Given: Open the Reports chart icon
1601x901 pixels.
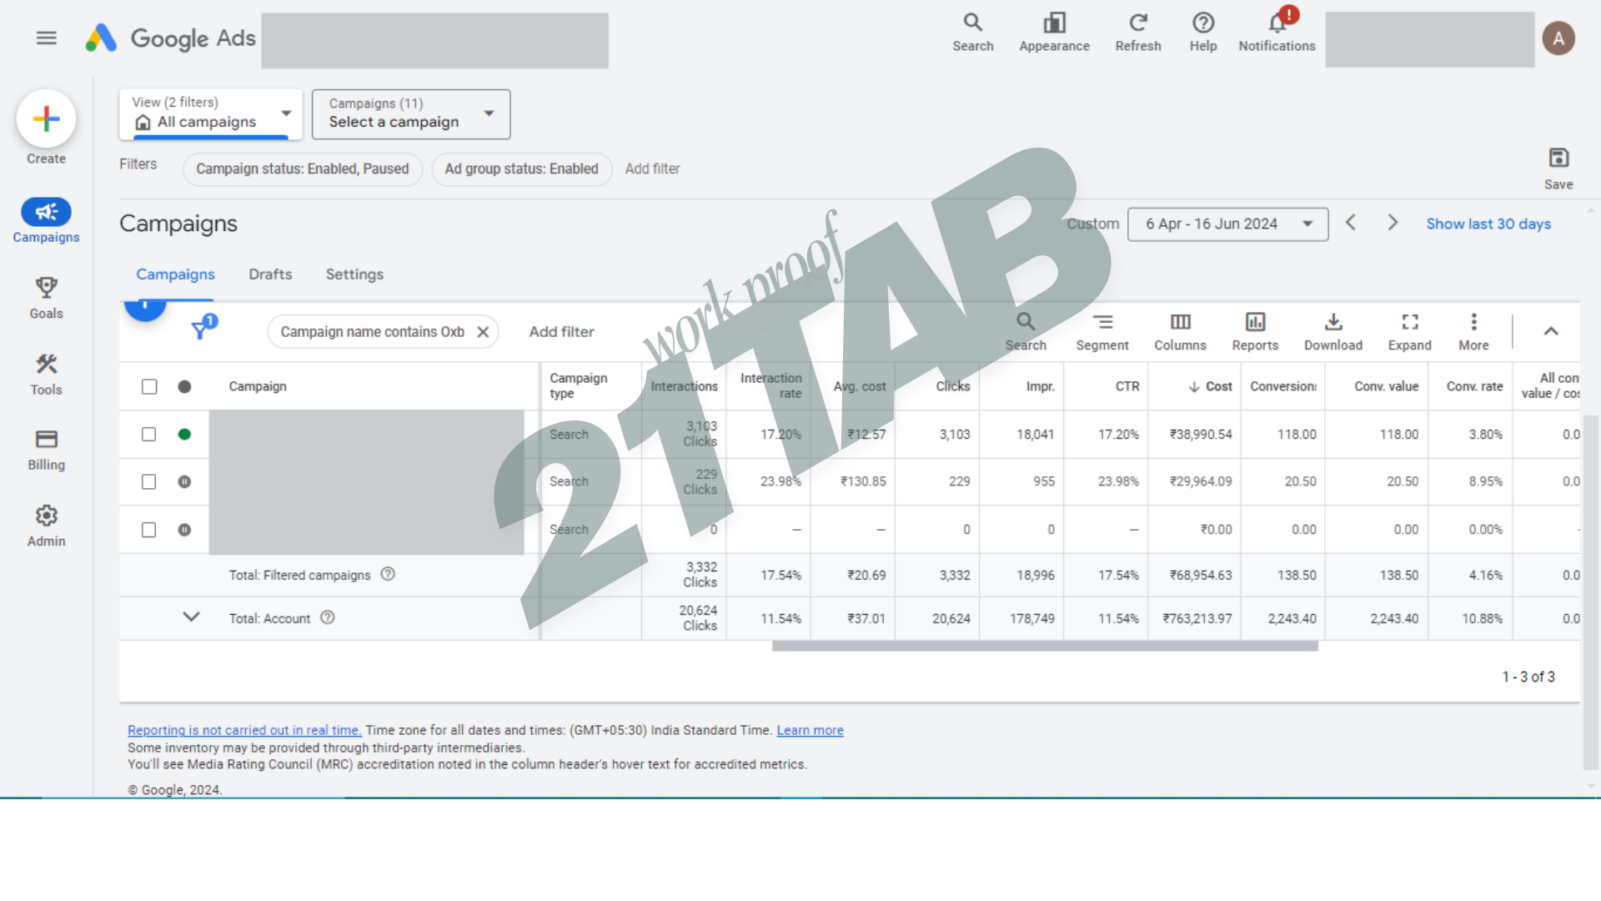Looking at the screenshot, I should pos(1255,323).
